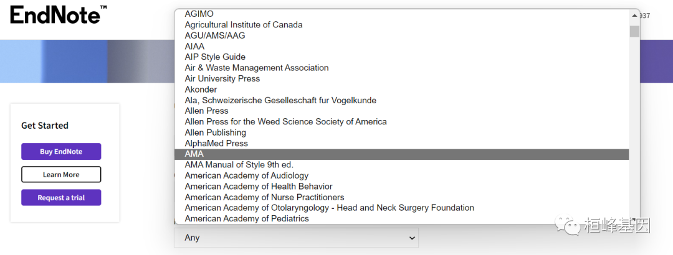This screenshot has width=673, height=255.
Task: Choose AMA Manual of Style 9th ed.
Action: (239, 165)
